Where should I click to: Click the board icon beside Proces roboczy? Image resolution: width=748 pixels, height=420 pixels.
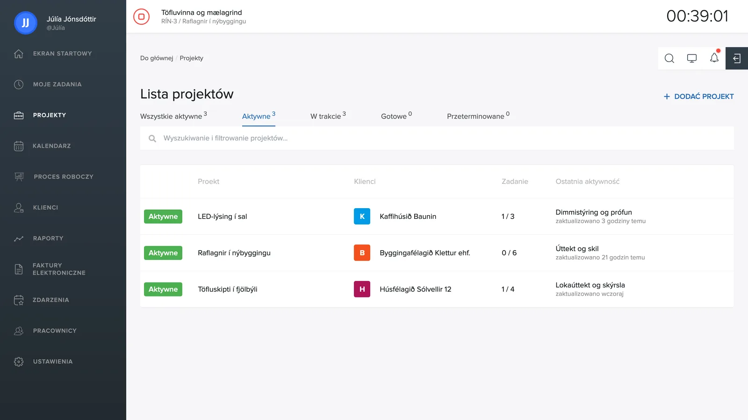19,177
